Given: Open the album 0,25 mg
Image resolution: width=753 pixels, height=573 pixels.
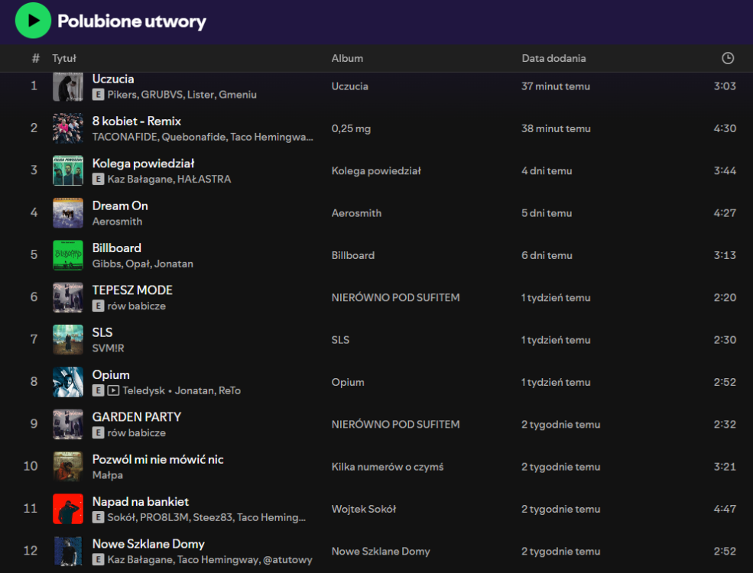Looking at the screenshot, I should pos(351,128).
